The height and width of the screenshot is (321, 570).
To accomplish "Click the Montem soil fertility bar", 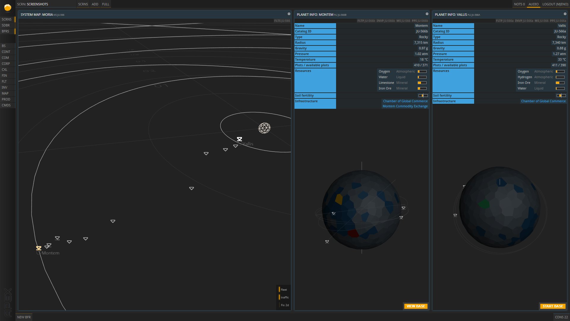I will point(423,95).
